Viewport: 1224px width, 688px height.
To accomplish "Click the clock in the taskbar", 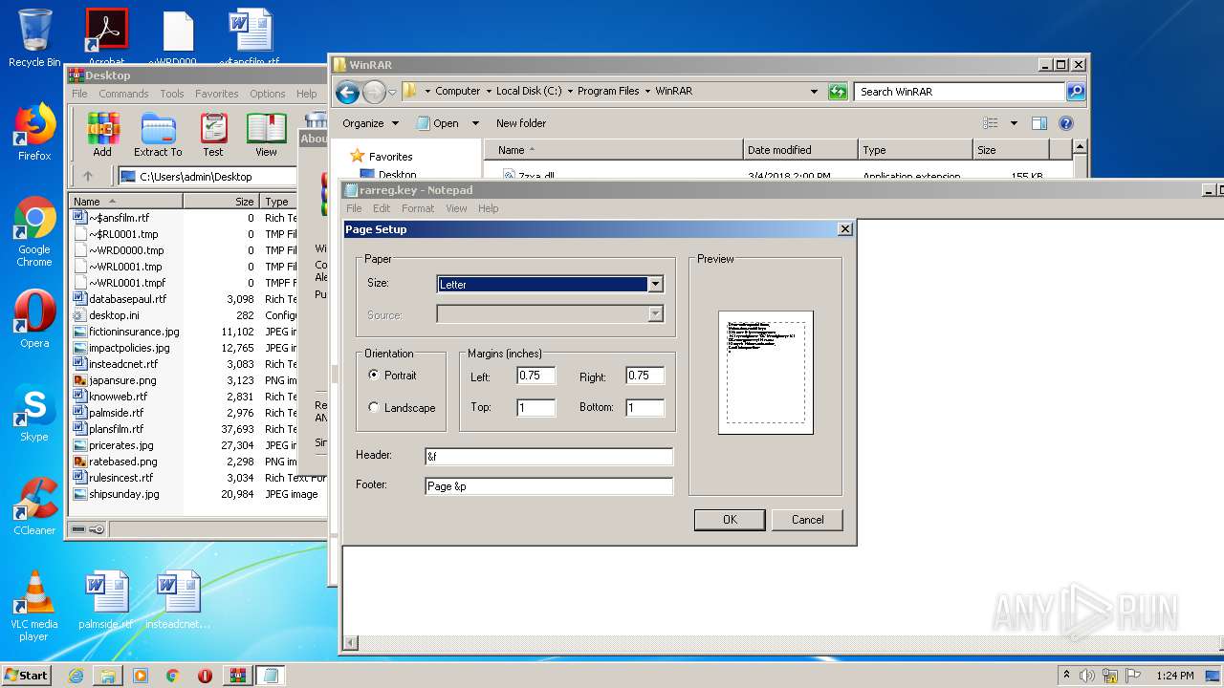I will pyautogui.click(x=1174, y=676).
